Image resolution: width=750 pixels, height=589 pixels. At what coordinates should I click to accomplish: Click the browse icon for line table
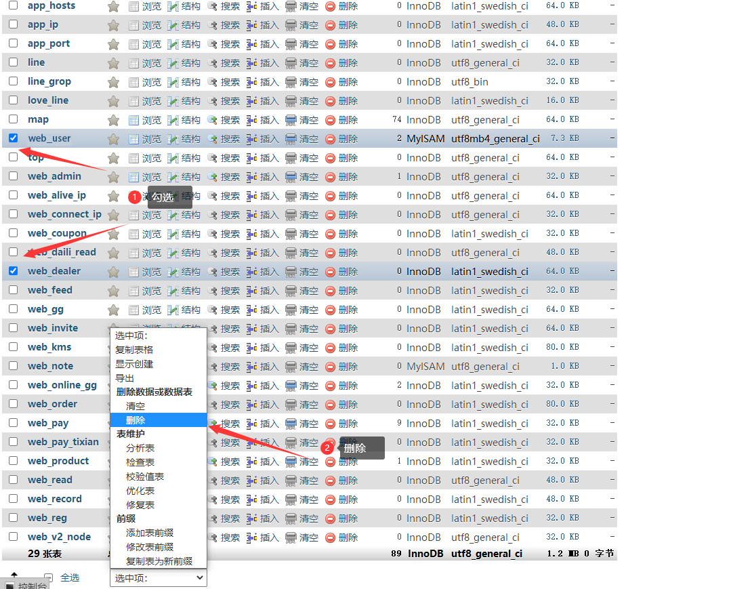coord(134,63)
